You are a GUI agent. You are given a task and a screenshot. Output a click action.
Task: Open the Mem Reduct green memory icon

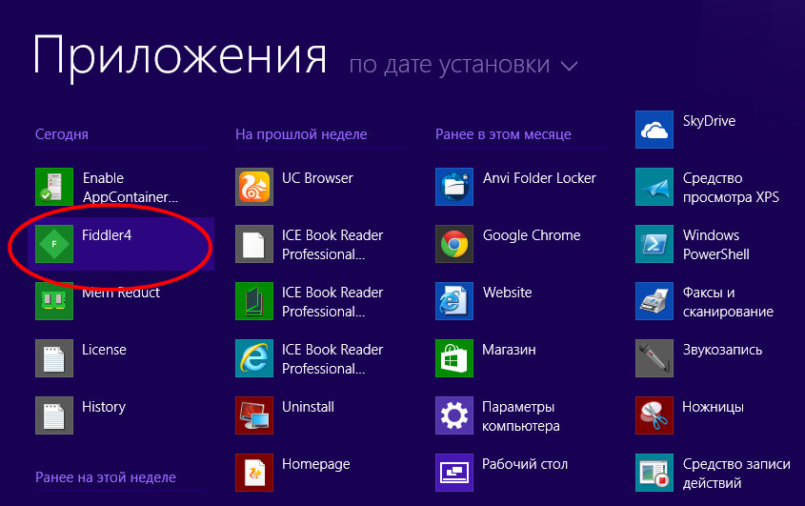54,301
